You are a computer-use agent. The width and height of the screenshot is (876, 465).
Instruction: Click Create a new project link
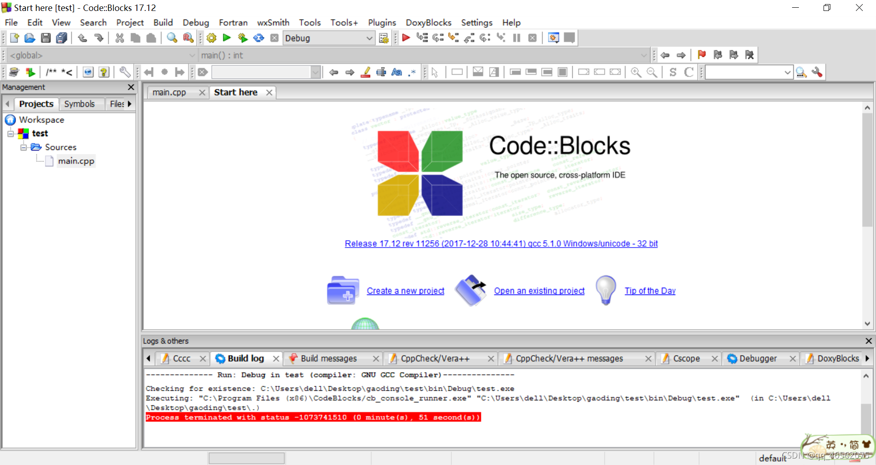click(x=406, y=291)
